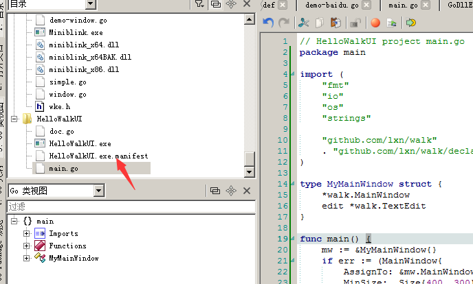Select demo-window.go in the file tree
Screen dimensions: 473x284
(x=78, y=20)
